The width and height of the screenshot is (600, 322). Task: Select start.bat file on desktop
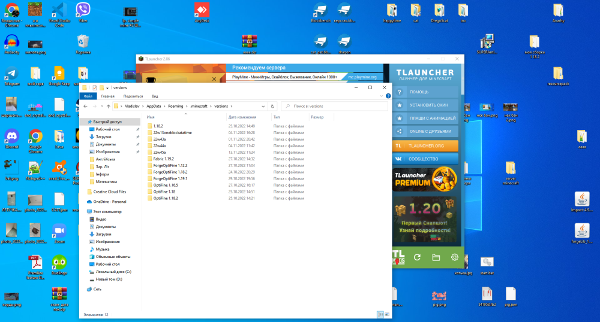click(487, 265)
